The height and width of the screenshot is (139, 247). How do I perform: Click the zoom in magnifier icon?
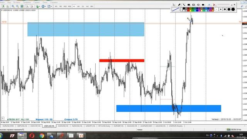pos(13,6)
